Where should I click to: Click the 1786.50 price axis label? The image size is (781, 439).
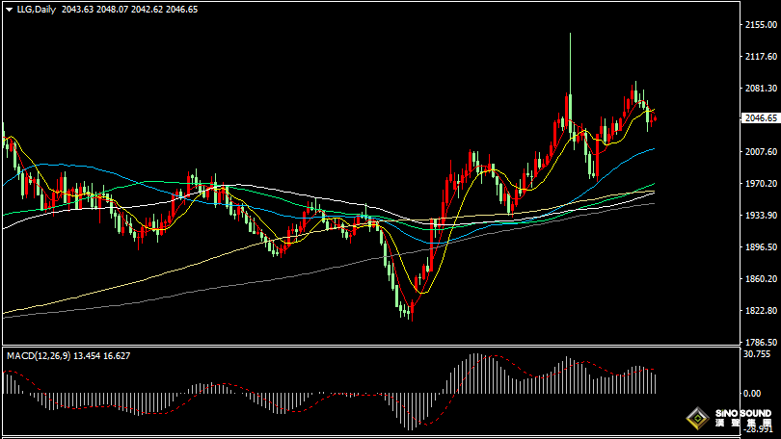[761, 343]
